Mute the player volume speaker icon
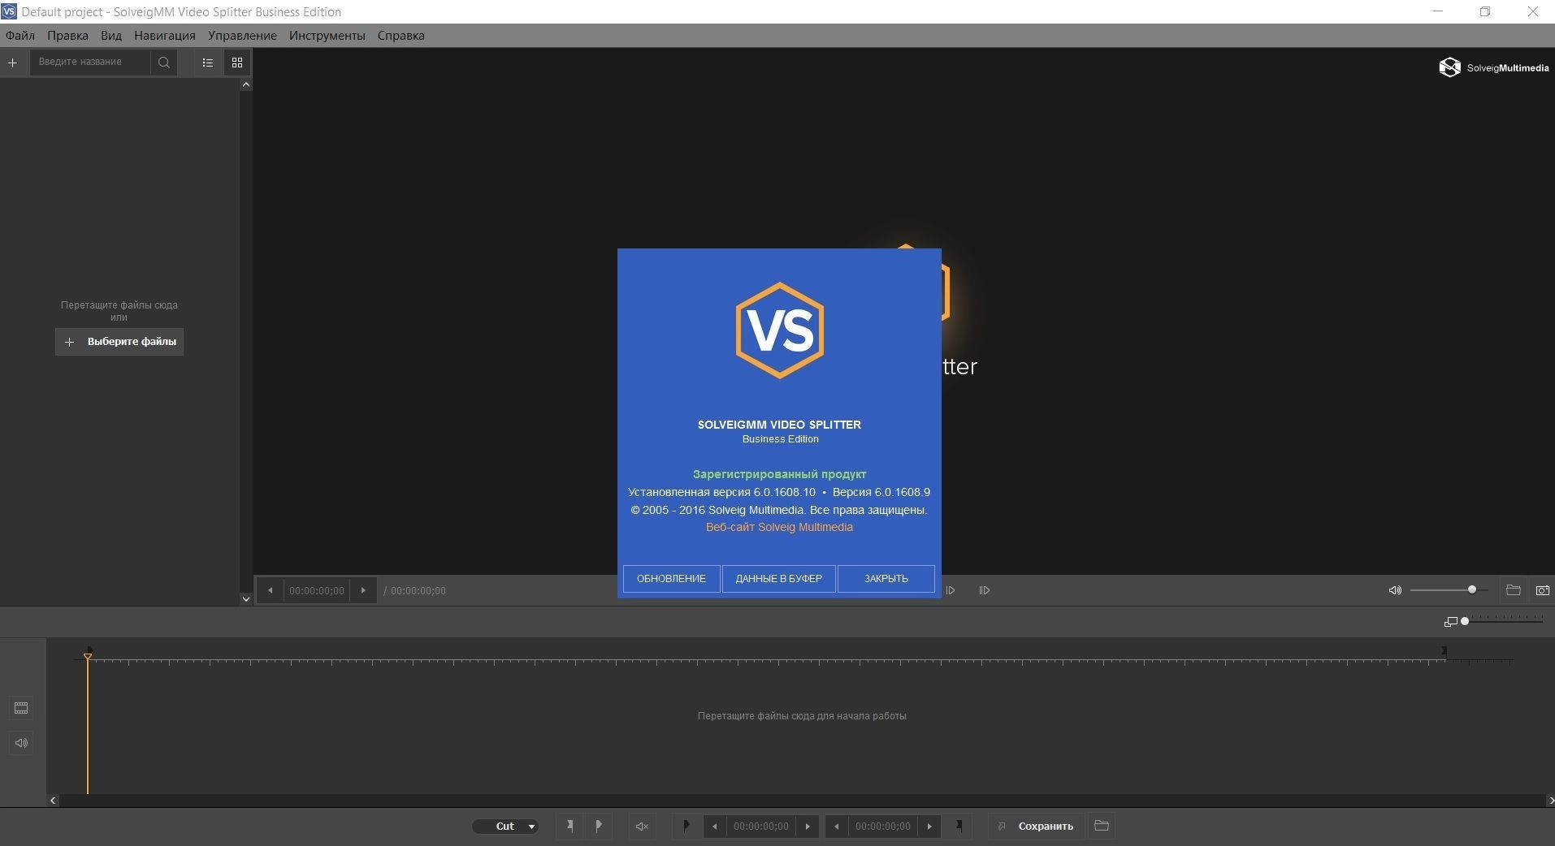The height and width of the screenshot is (846, 1555). click(x=1395, y=590)
